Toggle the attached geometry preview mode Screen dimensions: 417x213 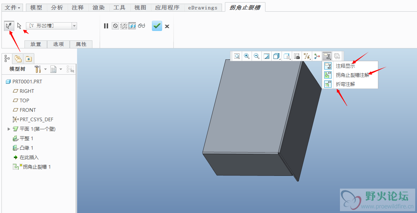pyautogui.click(x=132, y=26)
